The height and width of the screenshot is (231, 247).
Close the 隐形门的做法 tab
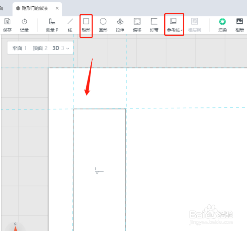(x=57, y=8)
